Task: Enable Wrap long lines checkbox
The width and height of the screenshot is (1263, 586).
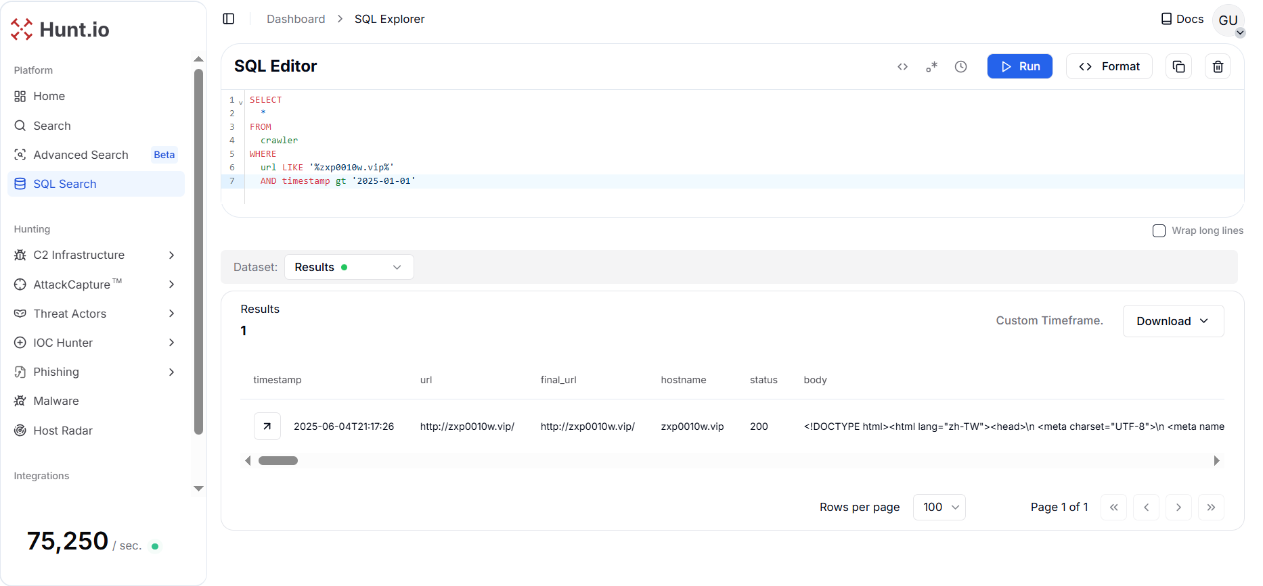Action: click(1159, 230)
